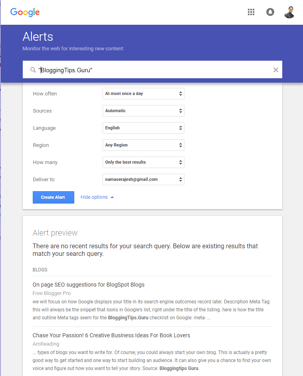The width and height of the screenshot is (303, 376).
Task: Click the magnifier search icon
Action: (33, 70)
